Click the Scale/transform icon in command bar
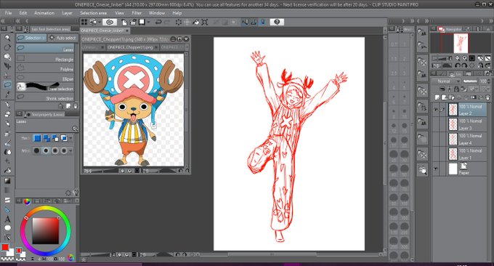Viewport: 494px width, 266px height. (x=205, y=22)
